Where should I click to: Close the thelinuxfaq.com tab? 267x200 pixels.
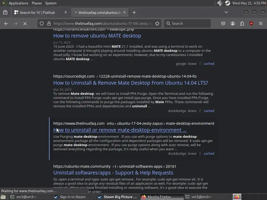(x=124, y=12)
